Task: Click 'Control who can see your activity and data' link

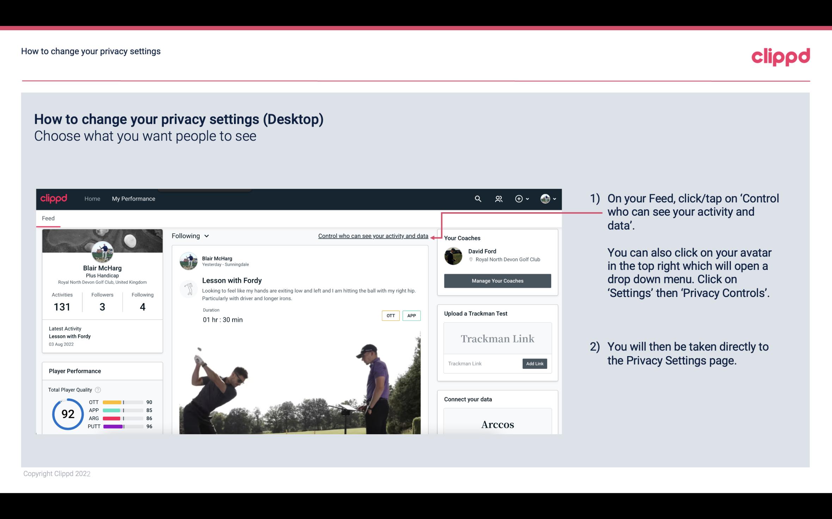Action: [x=373, y=236]
